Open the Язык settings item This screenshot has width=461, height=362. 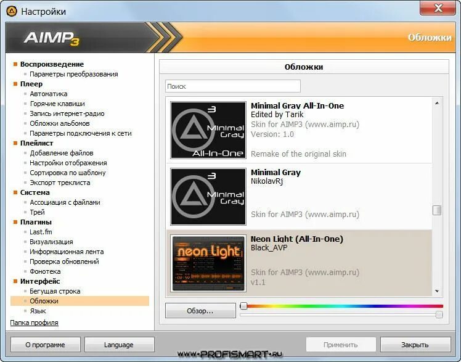(x=38, y=311)
